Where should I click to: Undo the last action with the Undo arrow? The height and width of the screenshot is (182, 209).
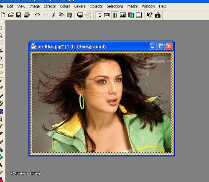pyautogui.click(x=37, y=15)
